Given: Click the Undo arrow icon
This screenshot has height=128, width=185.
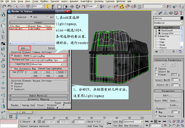Looking at the screenshot, I should [x=4, y=7].
